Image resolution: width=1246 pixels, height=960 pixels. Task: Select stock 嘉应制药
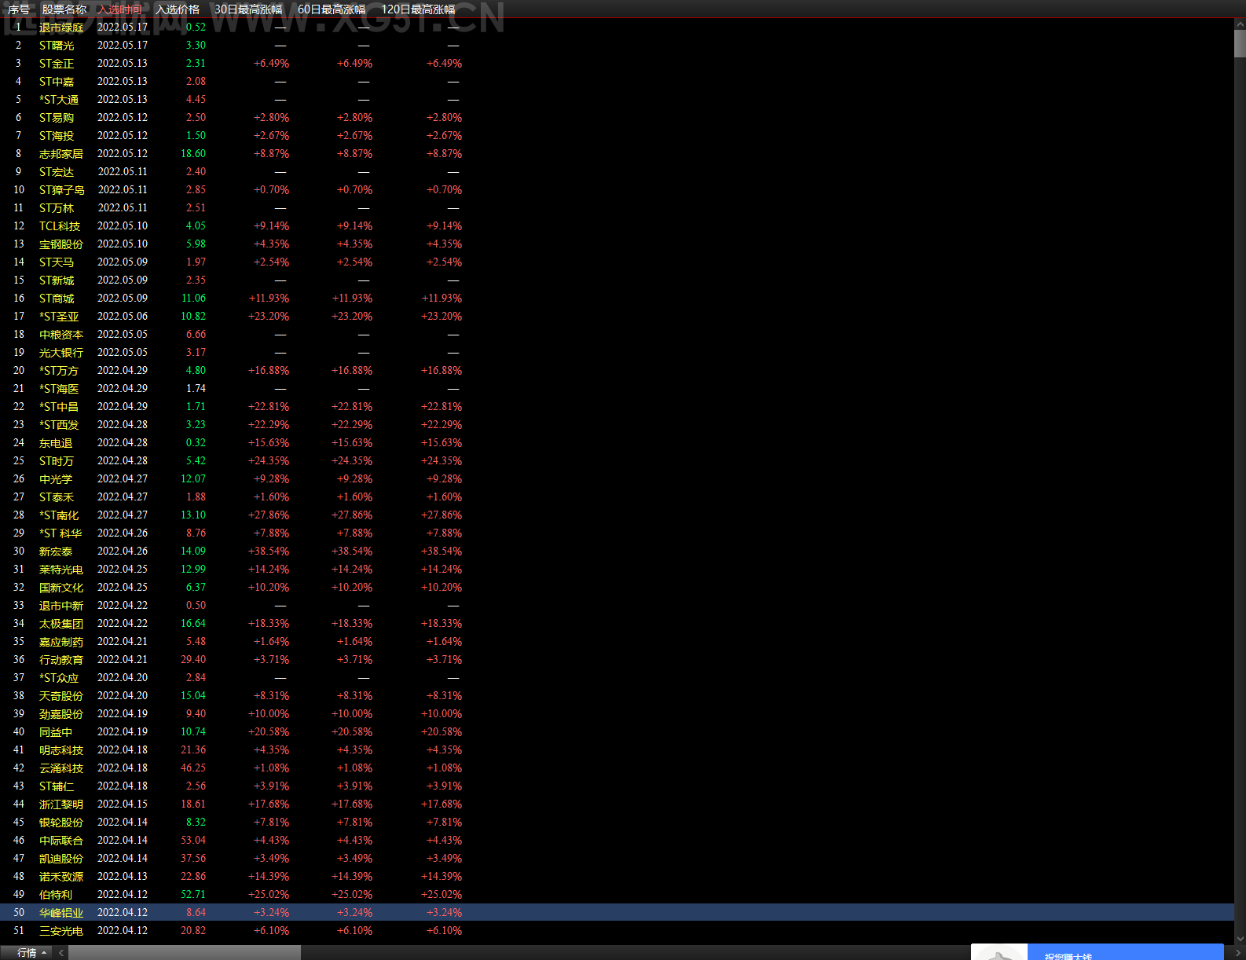click(x=61, y=642)
